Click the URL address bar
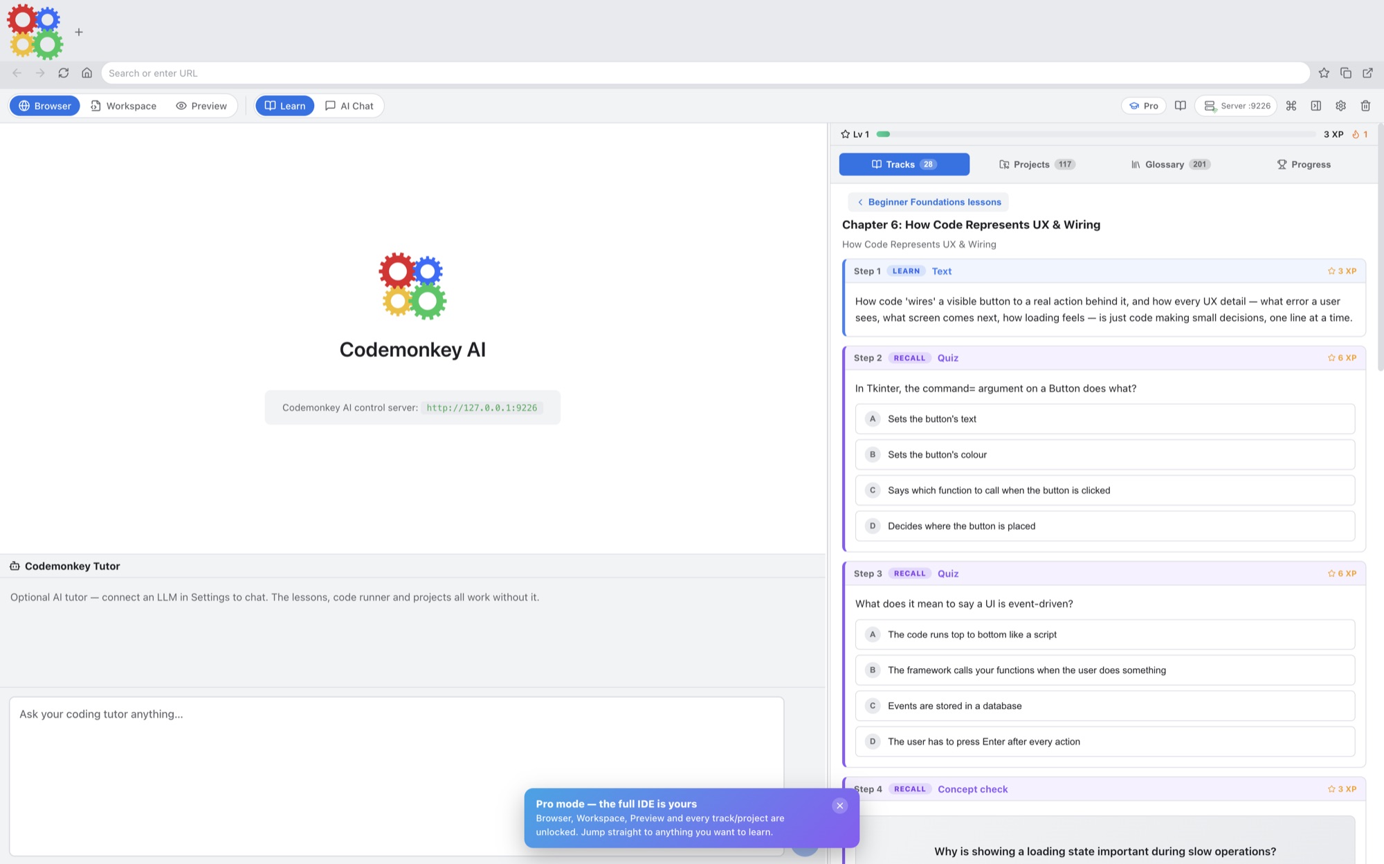This screenshot has height=864, width=1384. pyautogui.click(x=705, y=73)
